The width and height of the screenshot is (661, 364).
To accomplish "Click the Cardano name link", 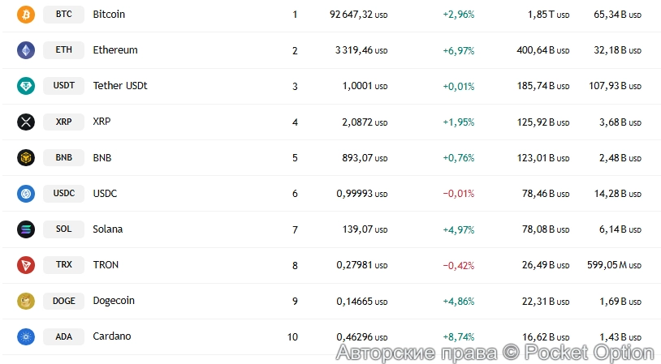I will 112,336.
